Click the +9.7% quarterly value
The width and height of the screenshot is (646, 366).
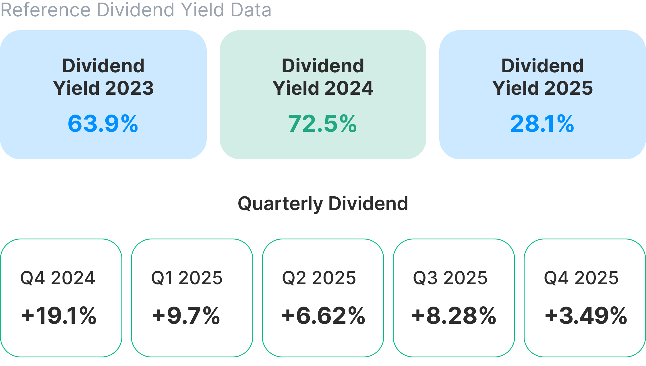coord(186,315)
